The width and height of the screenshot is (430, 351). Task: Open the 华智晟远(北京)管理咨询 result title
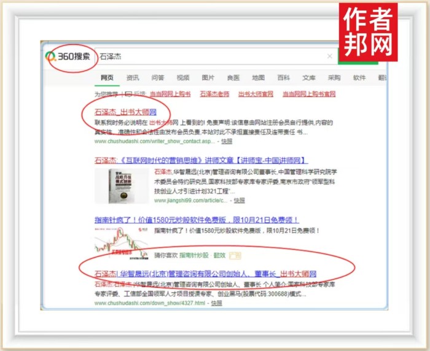(206, 273)
